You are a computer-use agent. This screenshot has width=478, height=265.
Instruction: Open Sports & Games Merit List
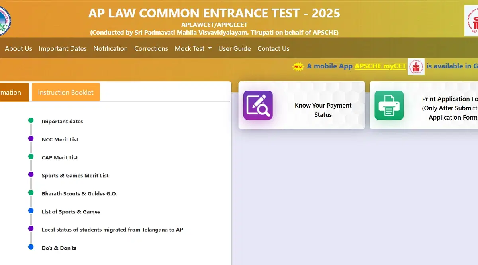[75, 176]
